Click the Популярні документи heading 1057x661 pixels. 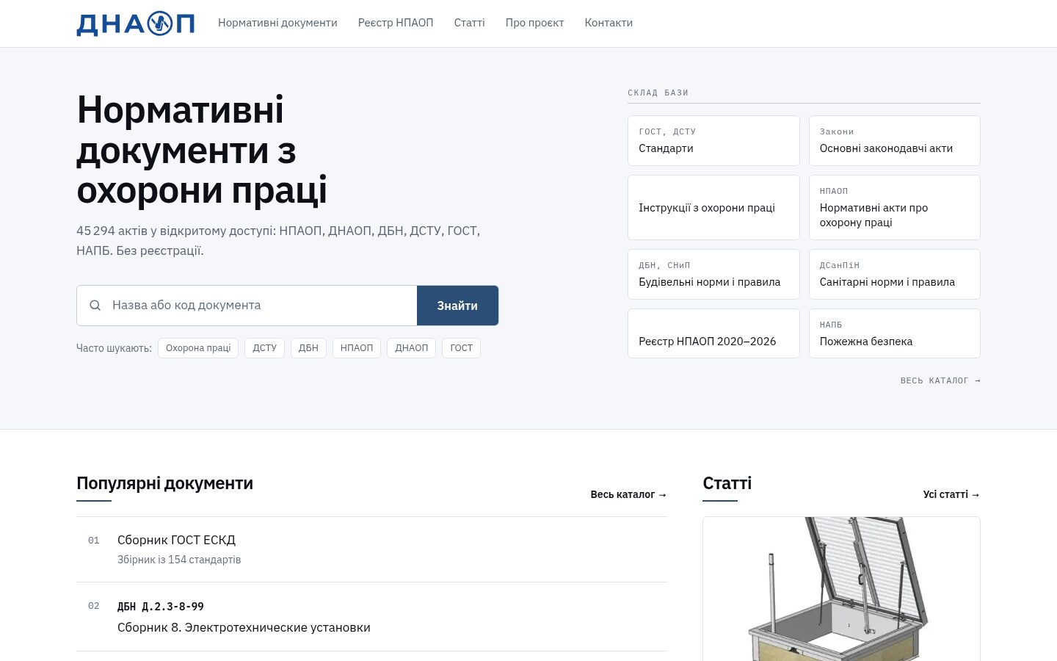tap(164, 483)
